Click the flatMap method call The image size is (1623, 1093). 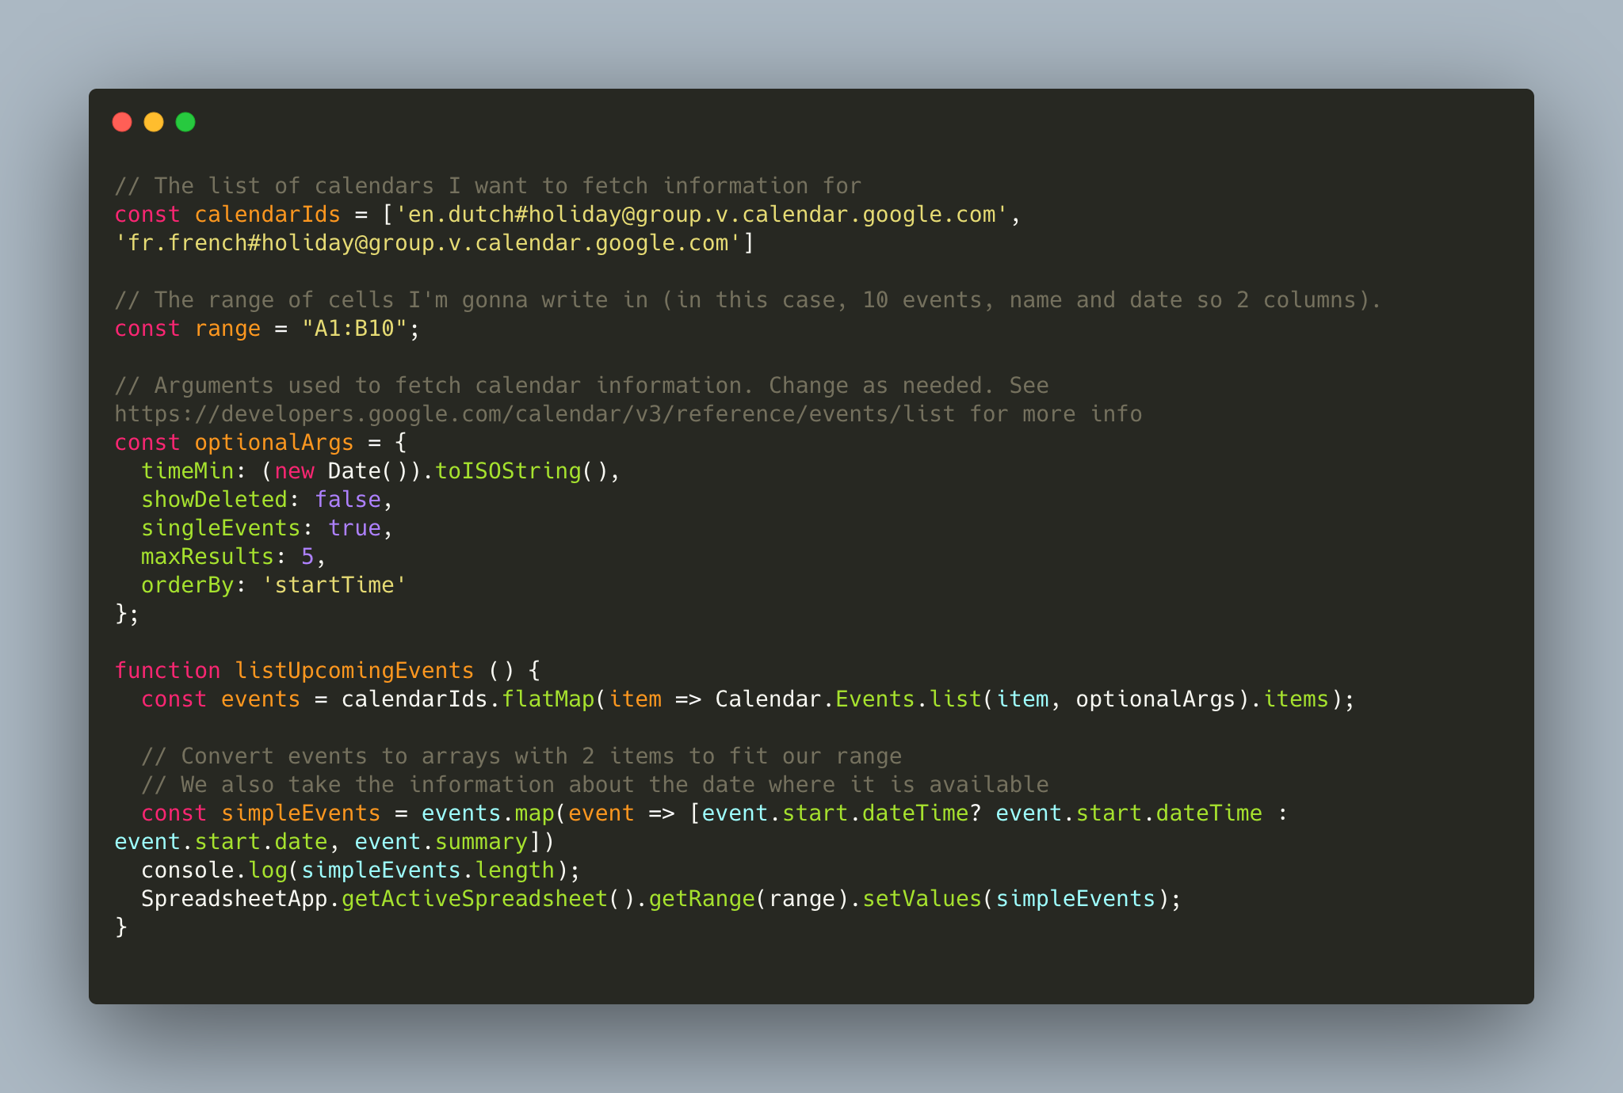[548, 699]
